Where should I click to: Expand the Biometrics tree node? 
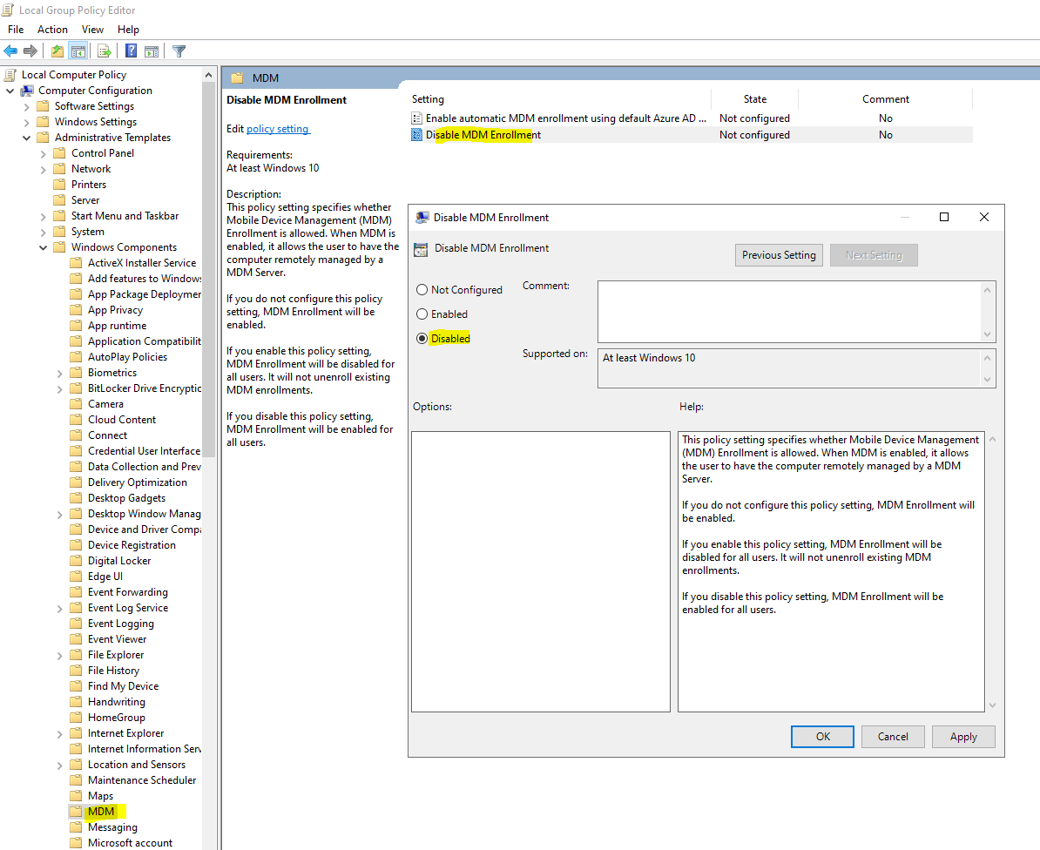point(60,372)
